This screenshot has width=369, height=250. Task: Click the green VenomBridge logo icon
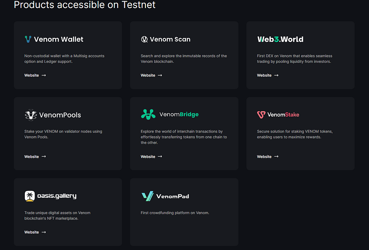148,114
